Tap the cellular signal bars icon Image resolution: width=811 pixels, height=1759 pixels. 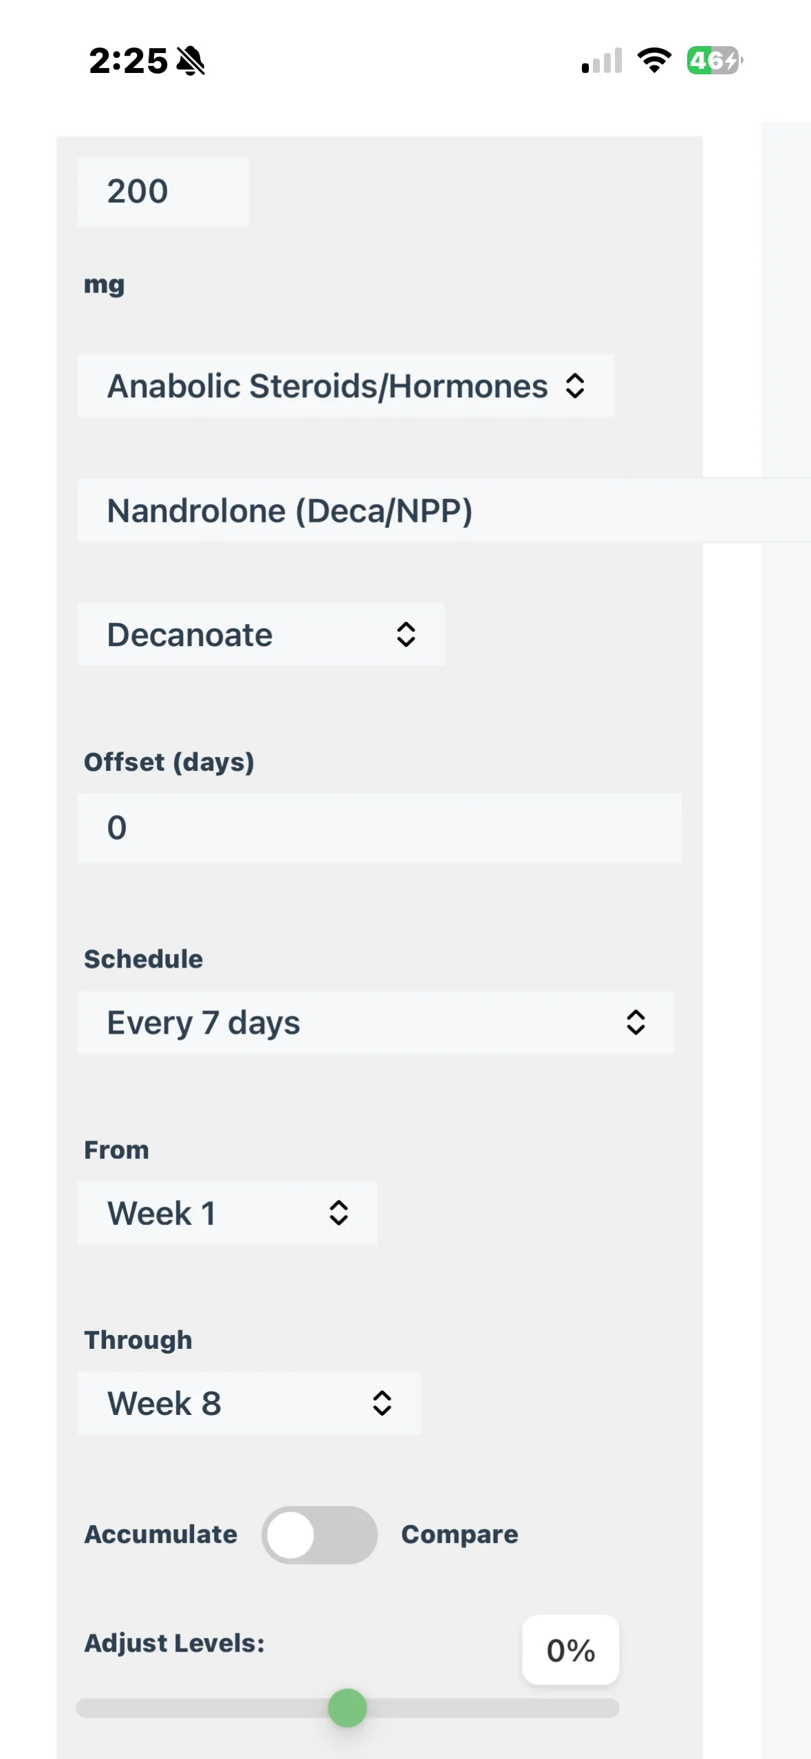602,61
